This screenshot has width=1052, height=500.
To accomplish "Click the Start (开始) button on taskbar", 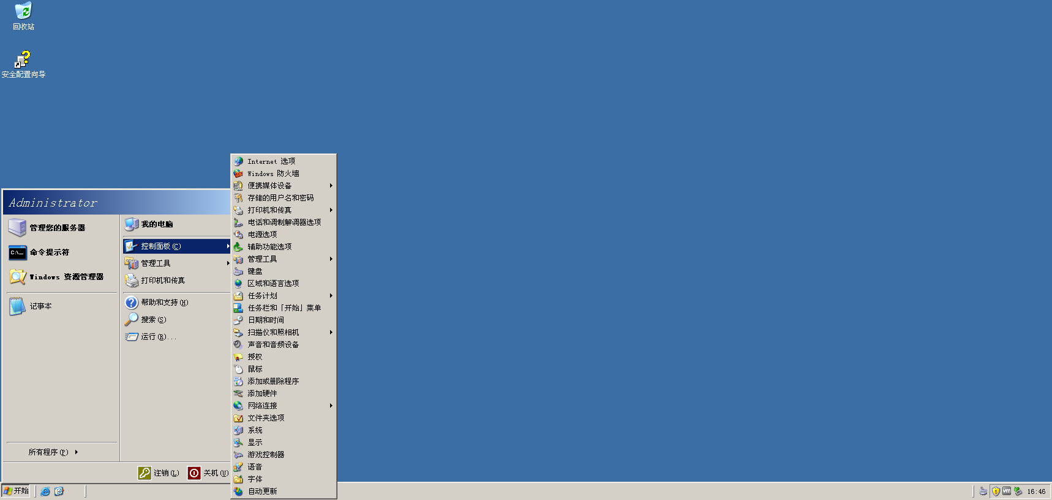I will point(16,491).
